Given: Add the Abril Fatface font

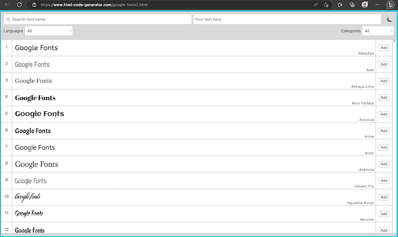Looking at the screenshot, I should (384, 98).
